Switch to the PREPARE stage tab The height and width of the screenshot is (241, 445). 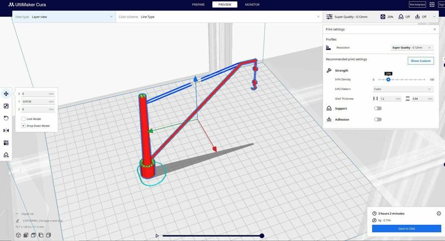coord(198,4)
